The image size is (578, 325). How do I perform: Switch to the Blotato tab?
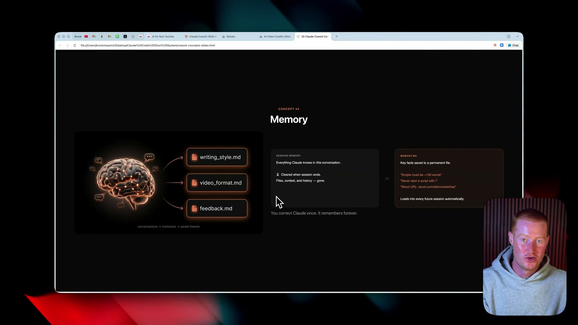[x=231, y=36]
